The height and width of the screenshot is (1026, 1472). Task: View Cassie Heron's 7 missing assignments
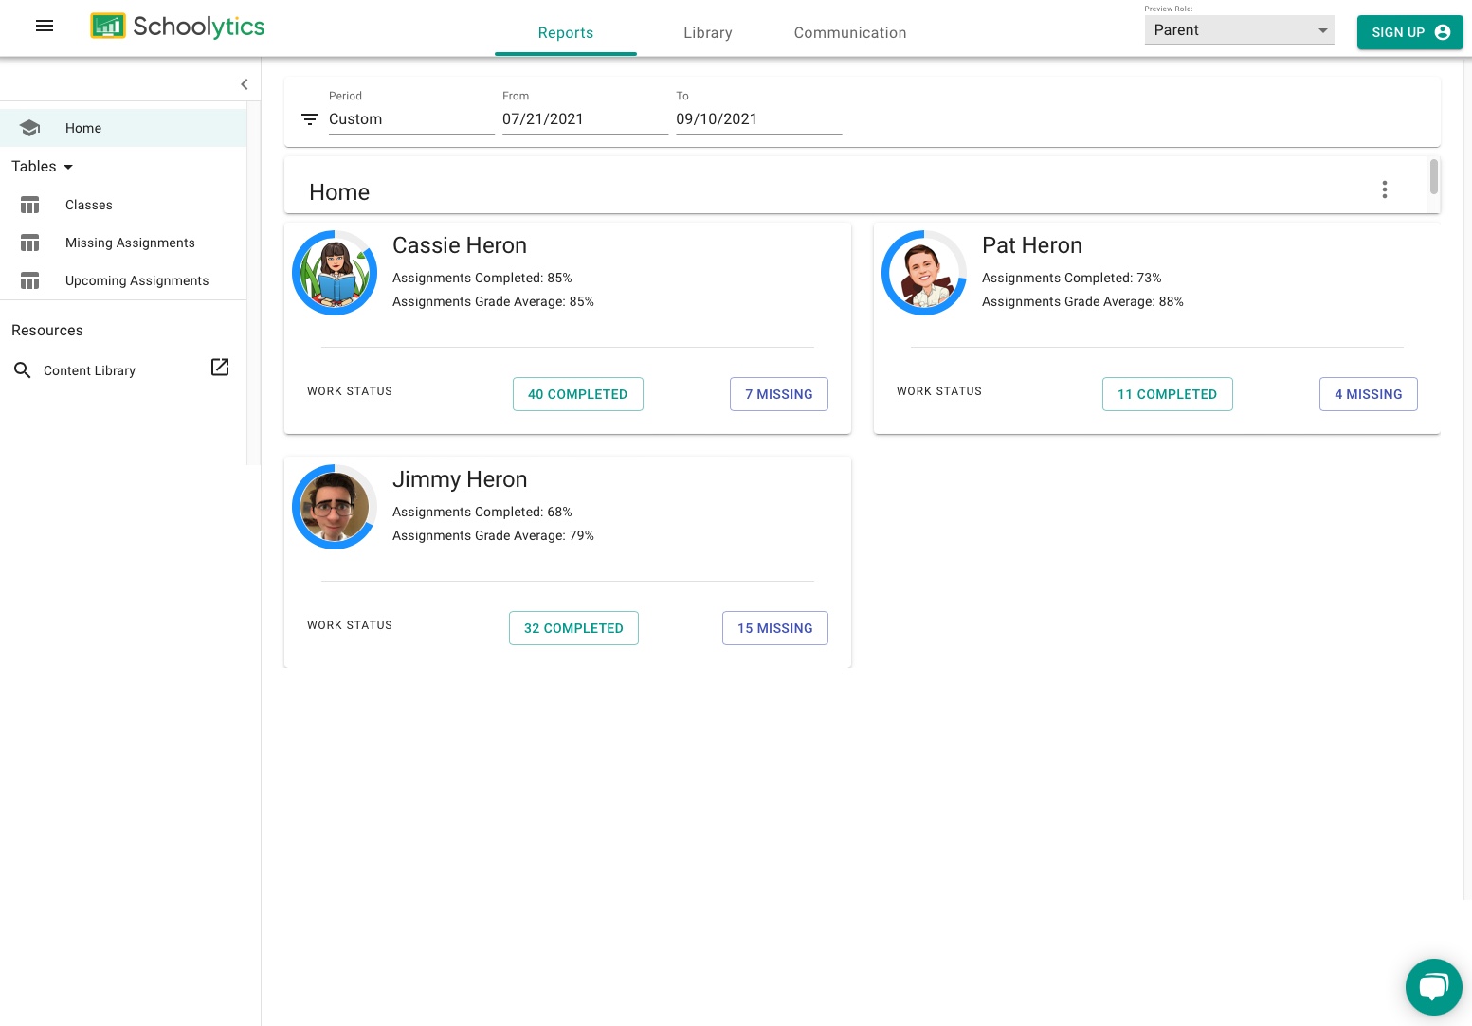pos(779,394)
